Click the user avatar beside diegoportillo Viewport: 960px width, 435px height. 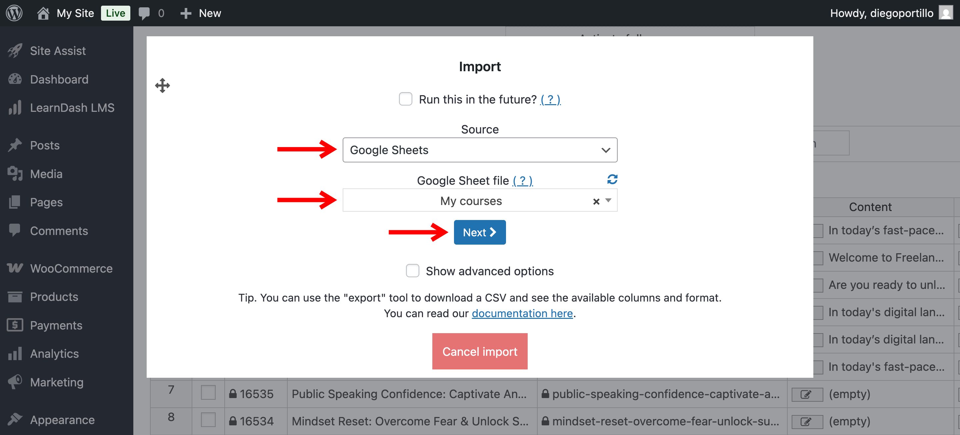pos(945,13)
